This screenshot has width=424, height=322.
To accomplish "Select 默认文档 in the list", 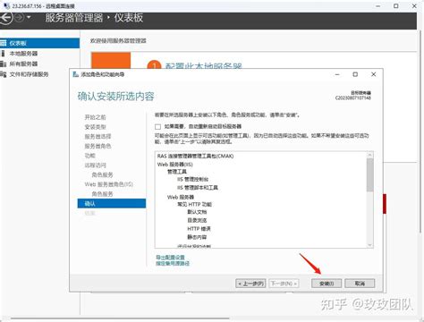I will tap(197, 212).
